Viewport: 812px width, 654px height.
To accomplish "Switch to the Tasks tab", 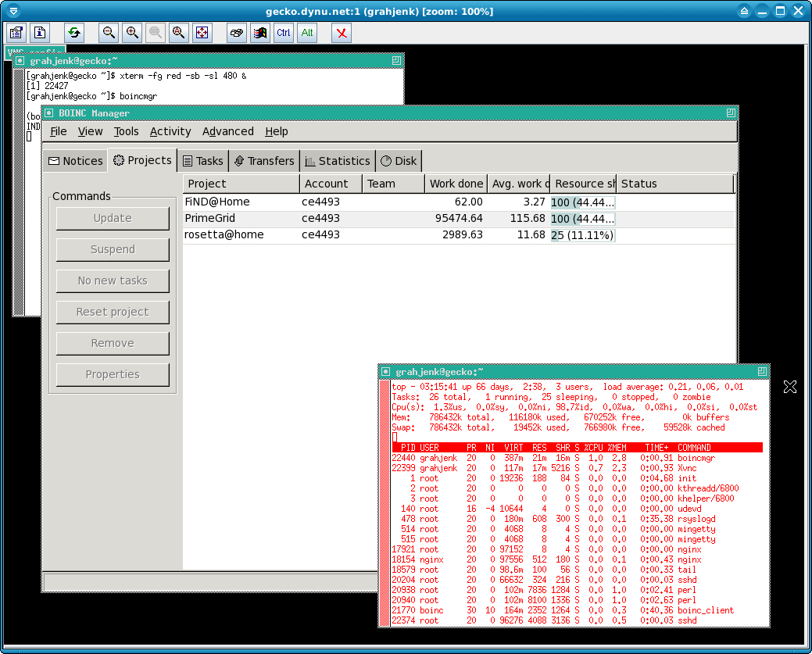I will [203, 161].
